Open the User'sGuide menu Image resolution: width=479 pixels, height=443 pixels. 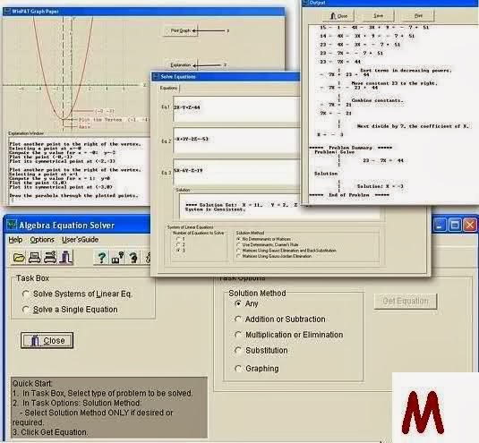80,240
